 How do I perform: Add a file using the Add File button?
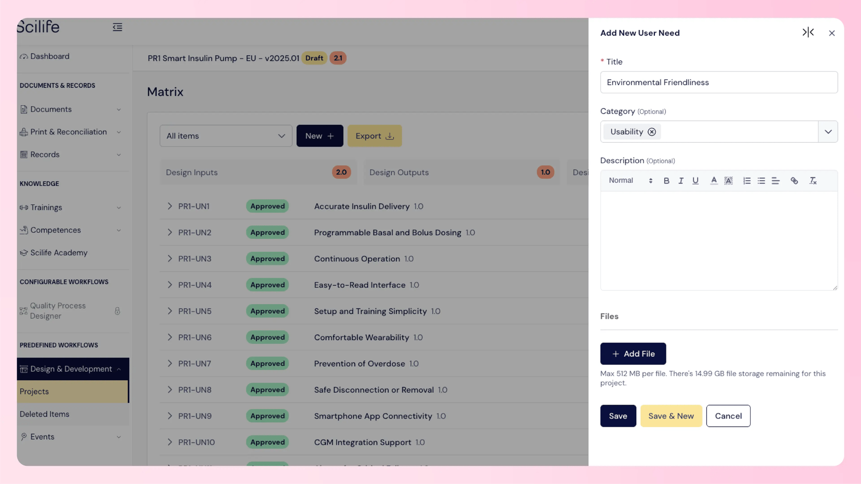tap(633, 353)
